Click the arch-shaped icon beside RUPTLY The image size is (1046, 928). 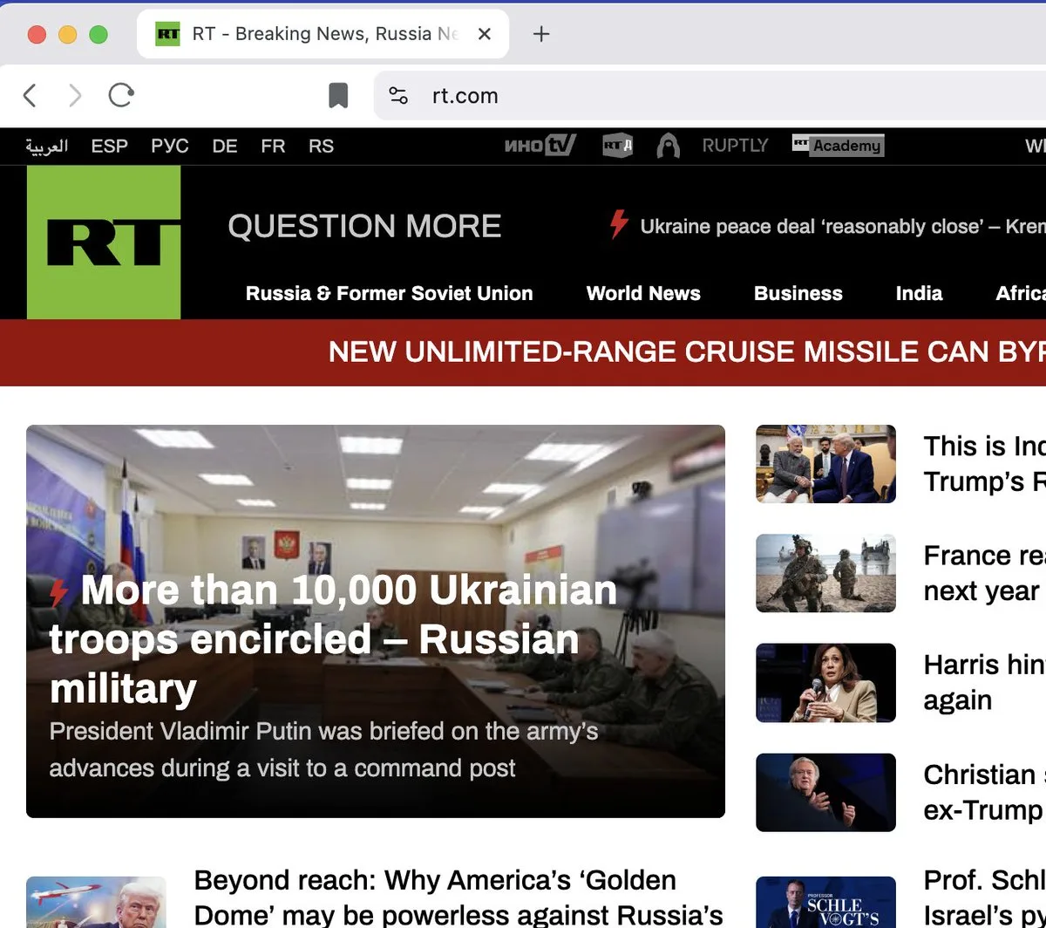click(x=668, y=146)
